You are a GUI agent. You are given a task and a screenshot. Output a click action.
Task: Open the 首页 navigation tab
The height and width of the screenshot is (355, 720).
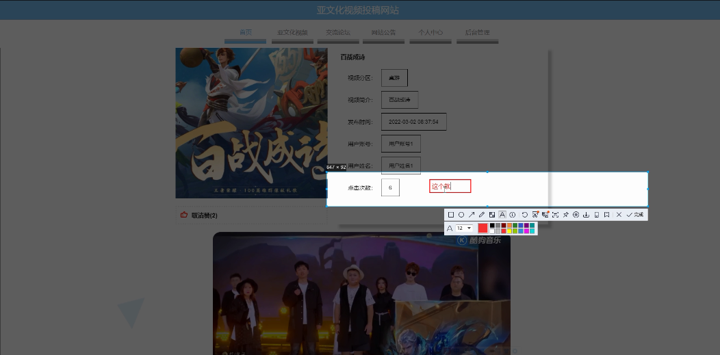[245, 33]
